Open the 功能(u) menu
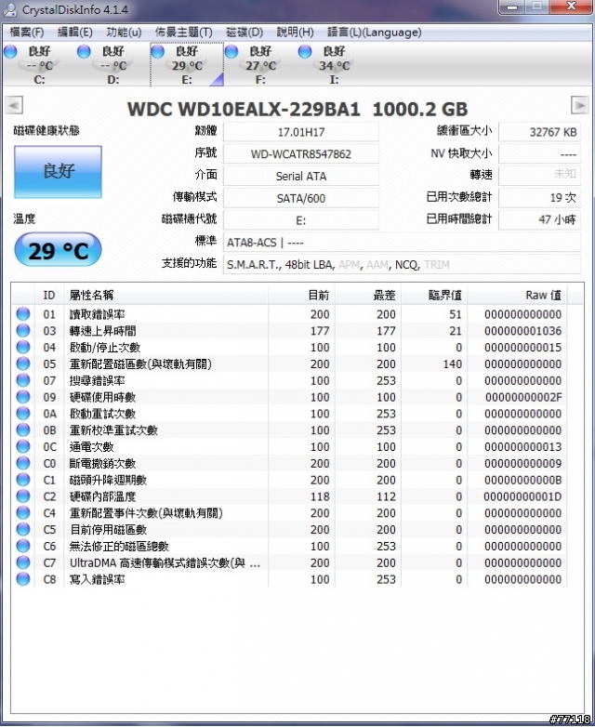Screen dimensions: 595x727 pyautogui.click(x=124, y=32)
